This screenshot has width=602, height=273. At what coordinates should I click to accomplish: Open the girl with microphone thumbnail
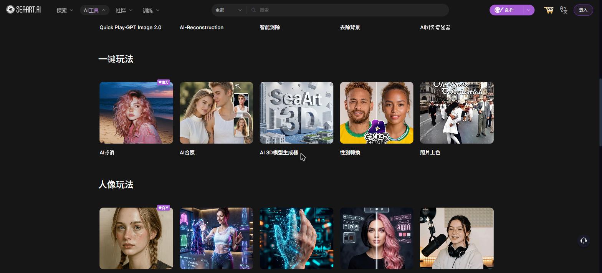click(457, 238)
